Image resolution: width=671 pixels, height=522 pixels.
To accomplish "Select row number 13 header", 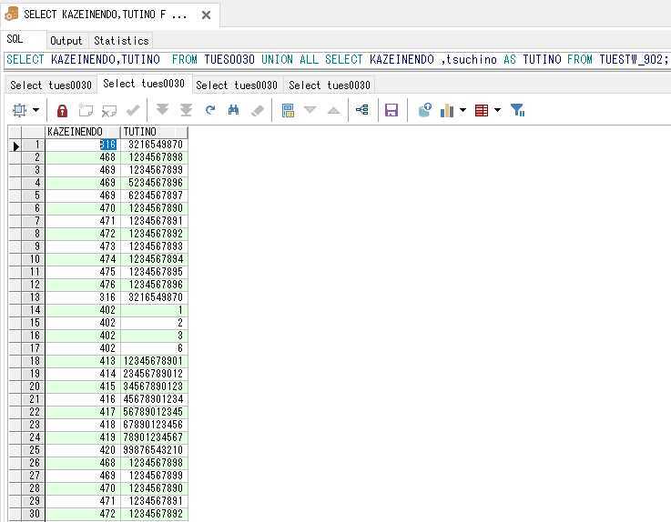I will (33, 297).
